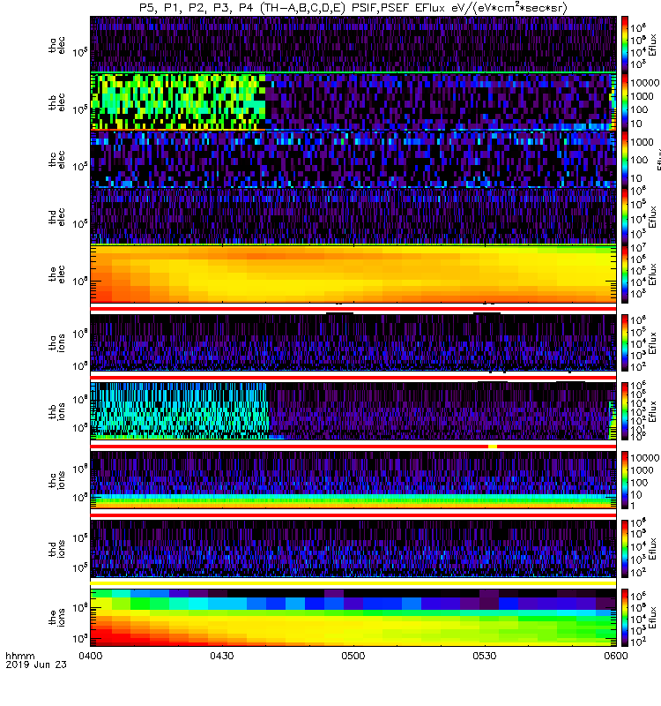Click the color bar beside thd ions
This screenshot has width=661, height=706.
pos(625,549)
